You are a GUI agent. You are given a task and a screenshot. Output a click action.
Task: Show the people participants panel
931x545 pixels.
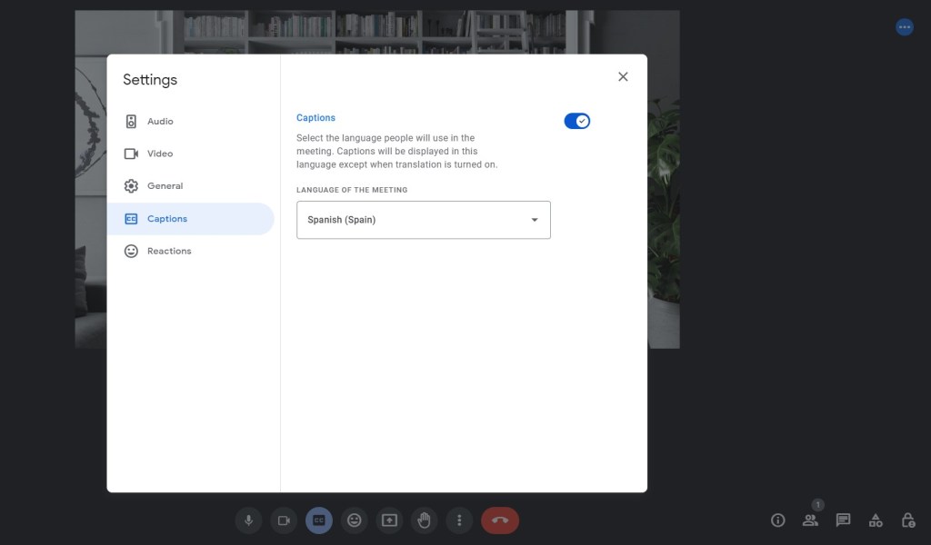coord(810,520)
